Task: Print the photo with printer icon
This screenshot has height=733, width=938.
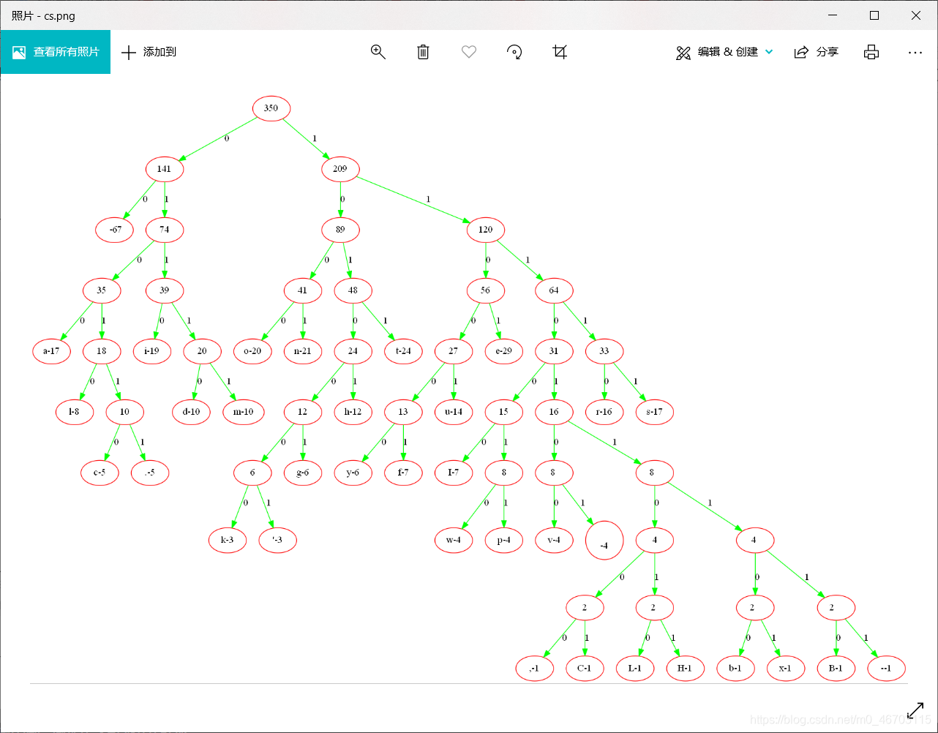Action: pyautogui.click(x=871, y=52)
